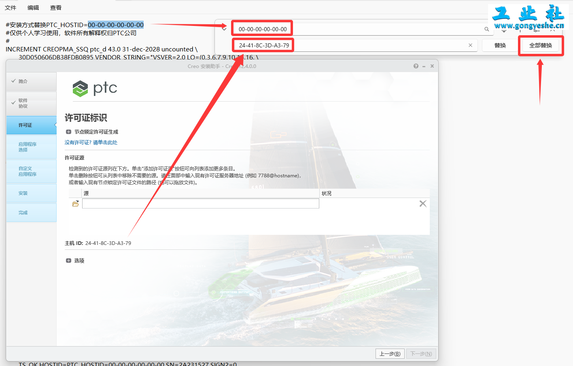
Task: Go to the 软件协议 step in installer sidebar
Action: click(31, 103)
